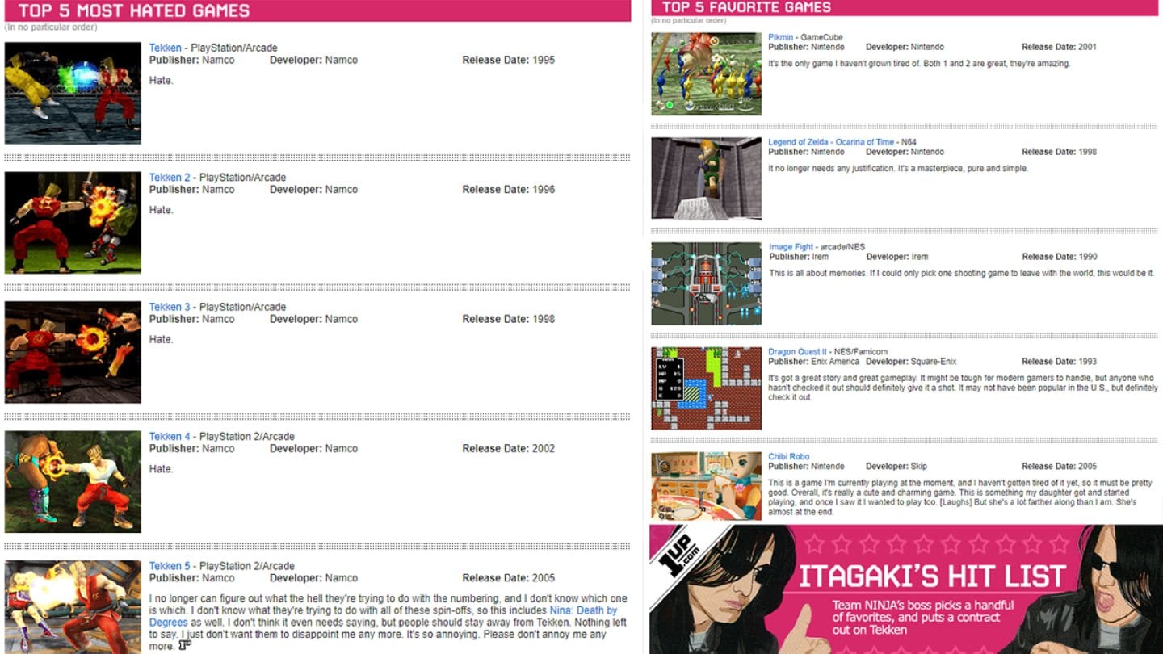Viewport: 1163px width, 654px height.
Task: Open the Tekken 2 screenshot thumbnail
Action: (x=73, y=222)
